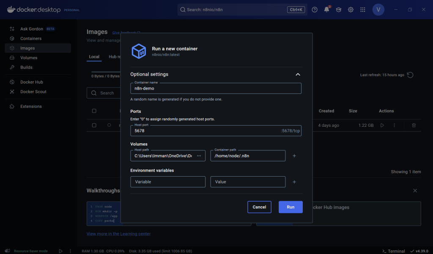The image size is (433, 254).
Task: Open the Extensions page
Action: (38, 107)
